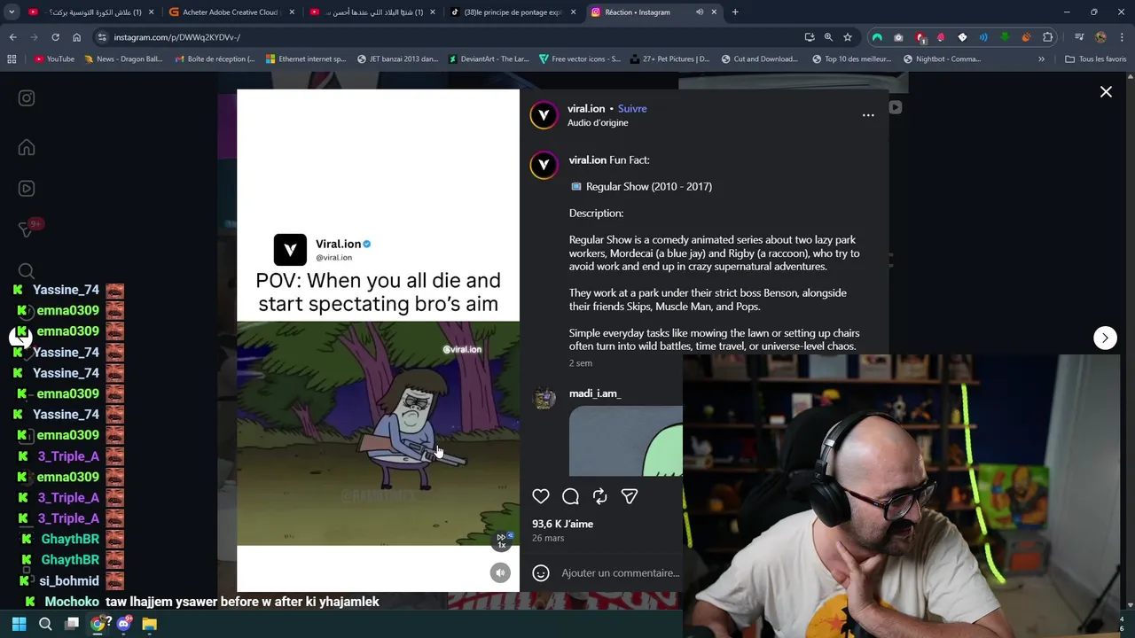Go to the next post arrow
The image size is (1135, 638).
click(1105, 338)
